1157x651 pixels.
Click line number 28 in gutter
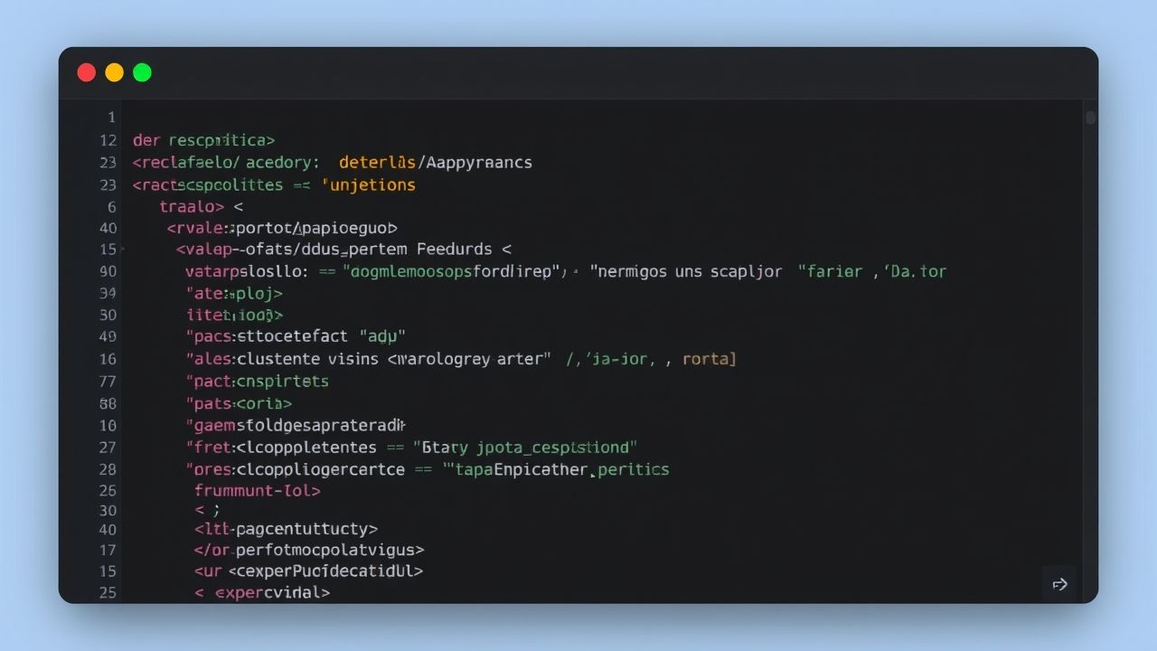click(x=108, y=469)
